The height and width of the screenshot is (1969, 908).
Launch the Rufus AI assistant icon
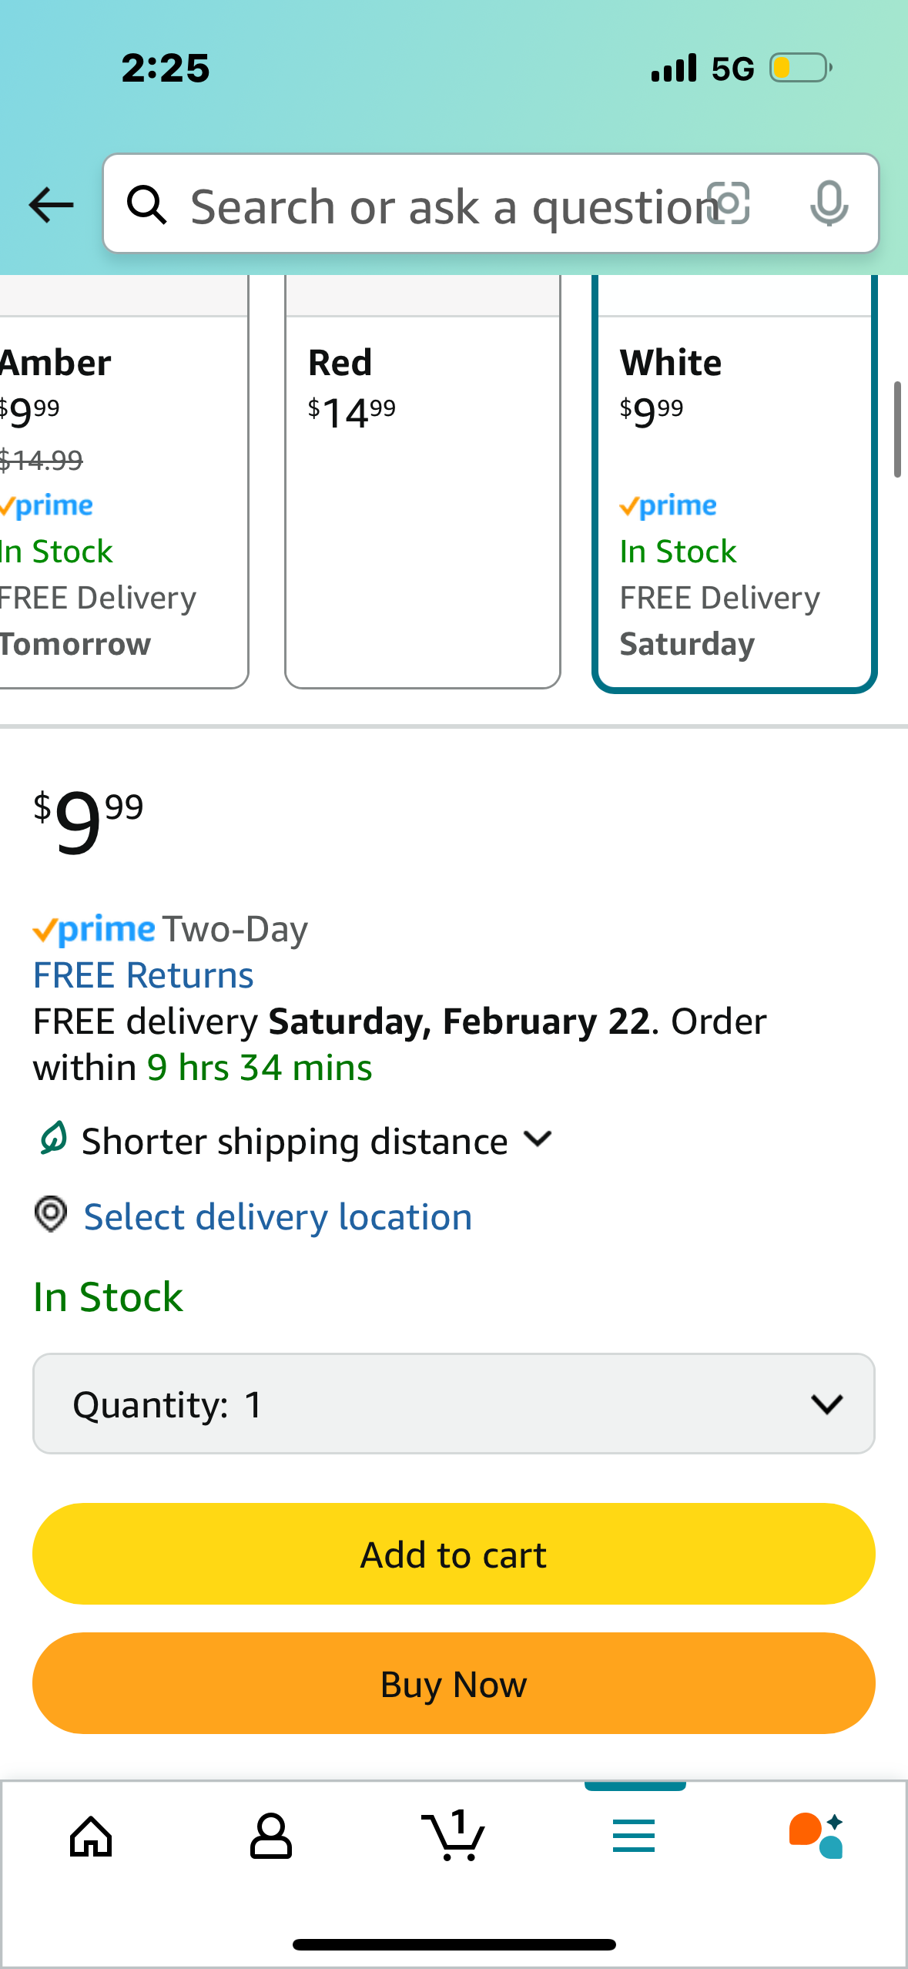tap(816, 1837)
